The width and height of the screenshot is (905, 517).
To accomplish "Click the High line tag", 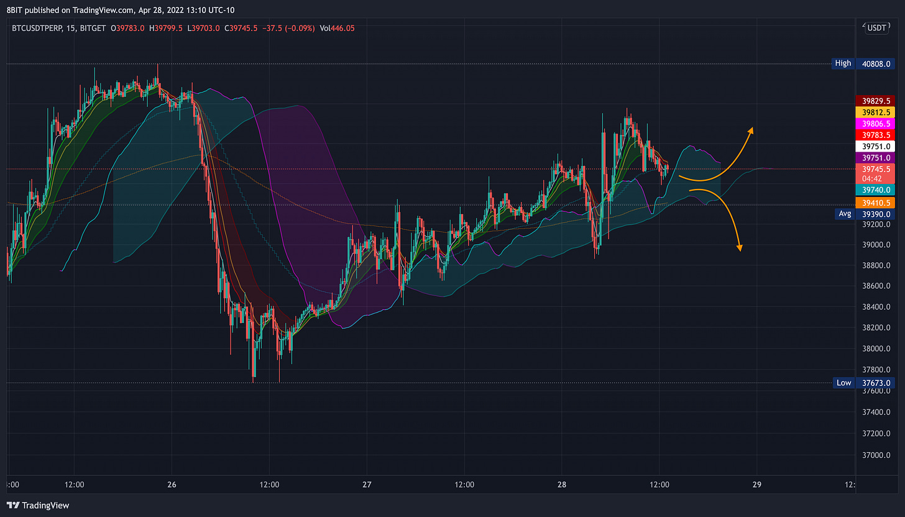I will tap(843, 63).
